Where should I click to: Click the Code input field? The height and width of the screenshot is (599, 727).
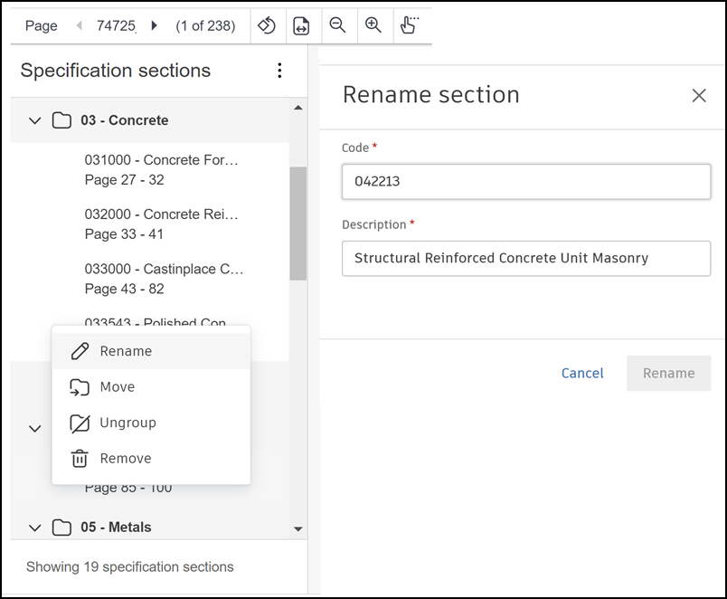click(526, 181)
